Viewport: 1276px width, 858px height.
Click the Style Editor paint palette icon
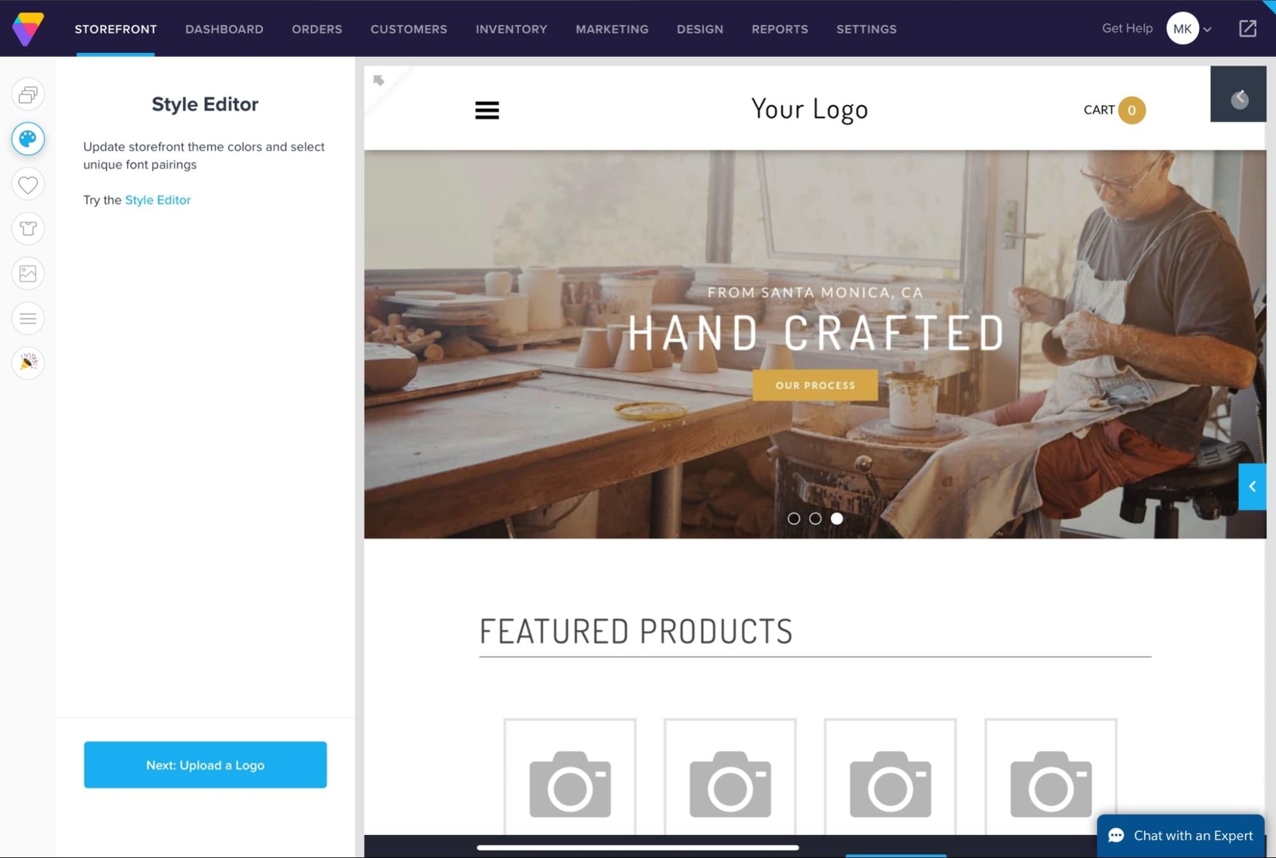(27, 138)
